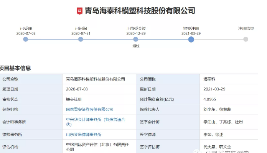267x153 pixels.
Task: Click the 已受理 stage label
Action: tap(26, 28)
